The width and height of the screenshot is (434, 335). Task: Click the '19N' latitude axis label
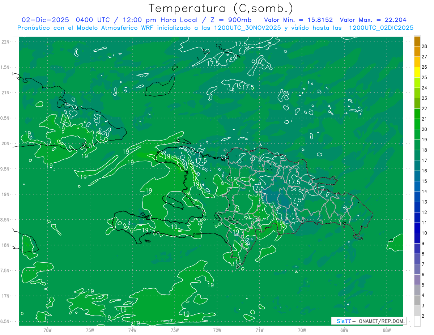click(x=6, y=194)
